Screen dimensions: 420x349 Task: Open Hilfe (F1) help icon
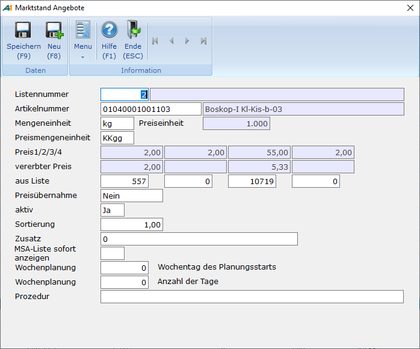pos(110,29)
